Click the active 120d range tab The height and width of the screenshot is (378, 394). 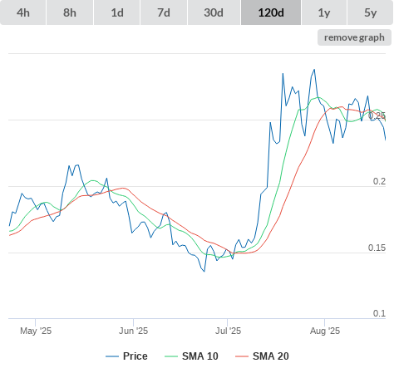click(271, 12)
